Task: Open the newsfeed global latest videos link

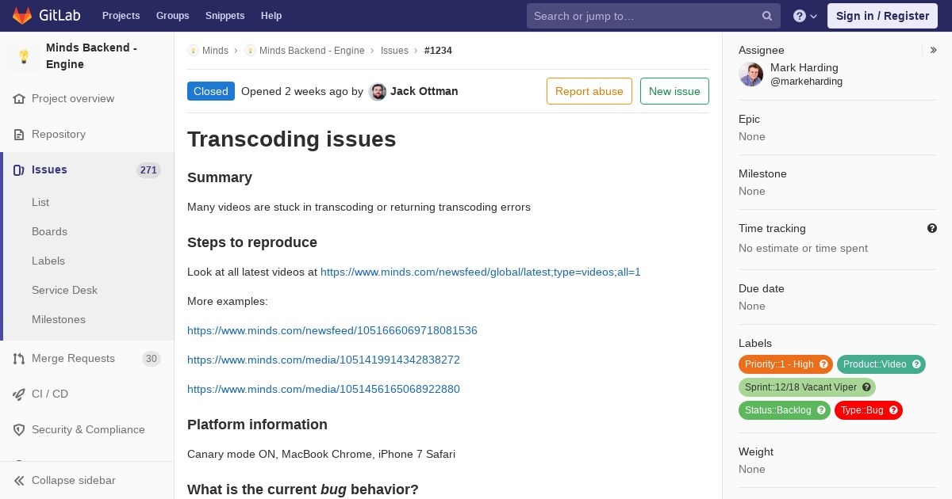Action: point(481,272)
